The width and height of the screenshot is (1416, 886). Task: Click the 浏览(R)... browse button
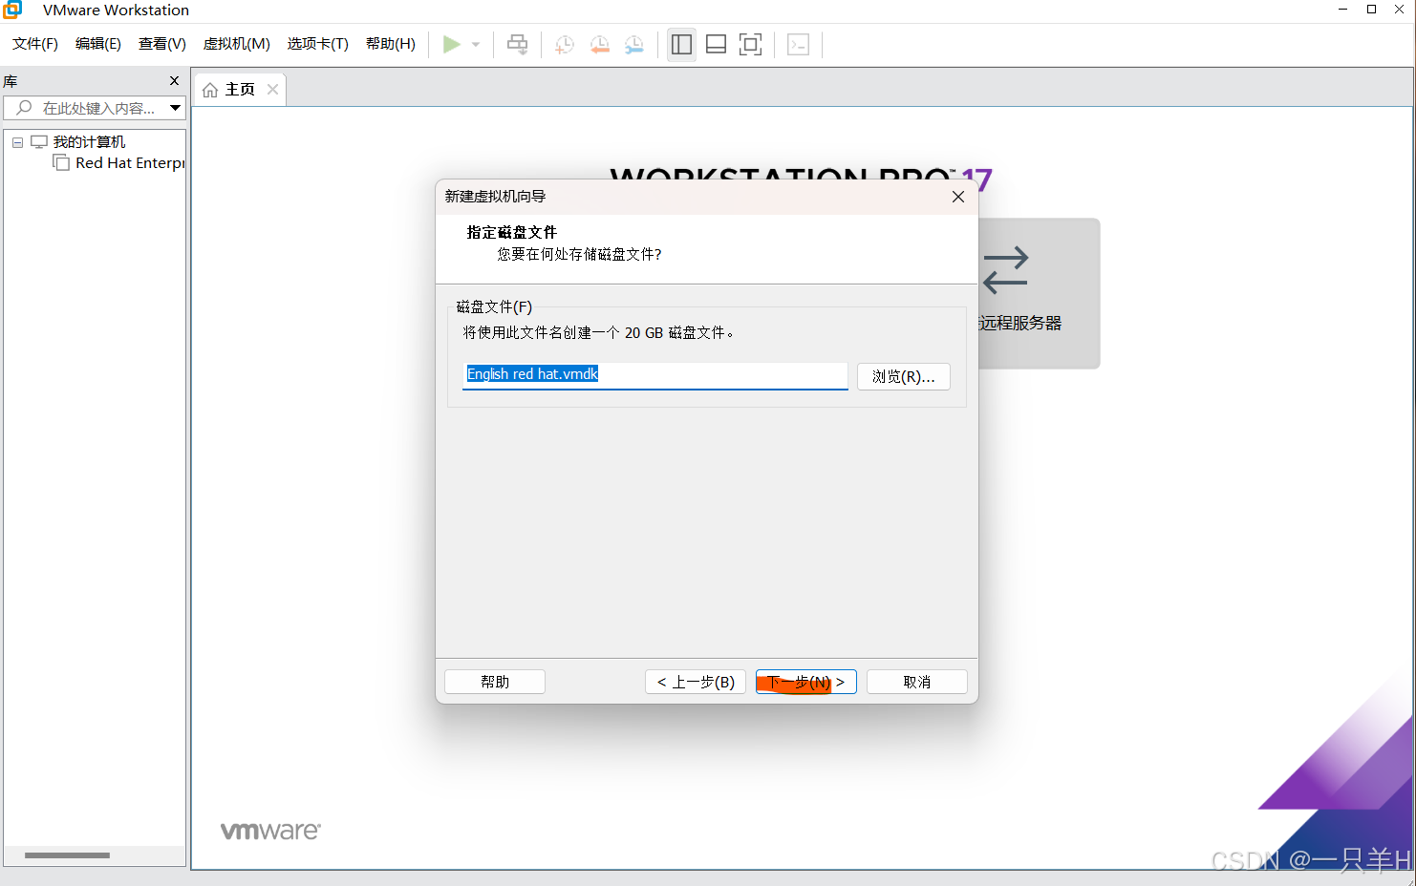(x=904, y=376)
